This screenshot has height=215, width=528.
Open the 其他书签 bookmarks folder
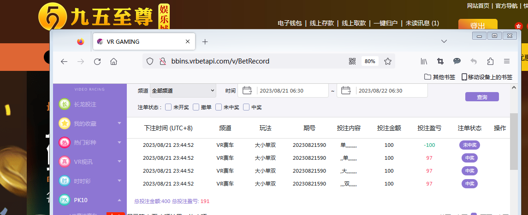[440, 77]
